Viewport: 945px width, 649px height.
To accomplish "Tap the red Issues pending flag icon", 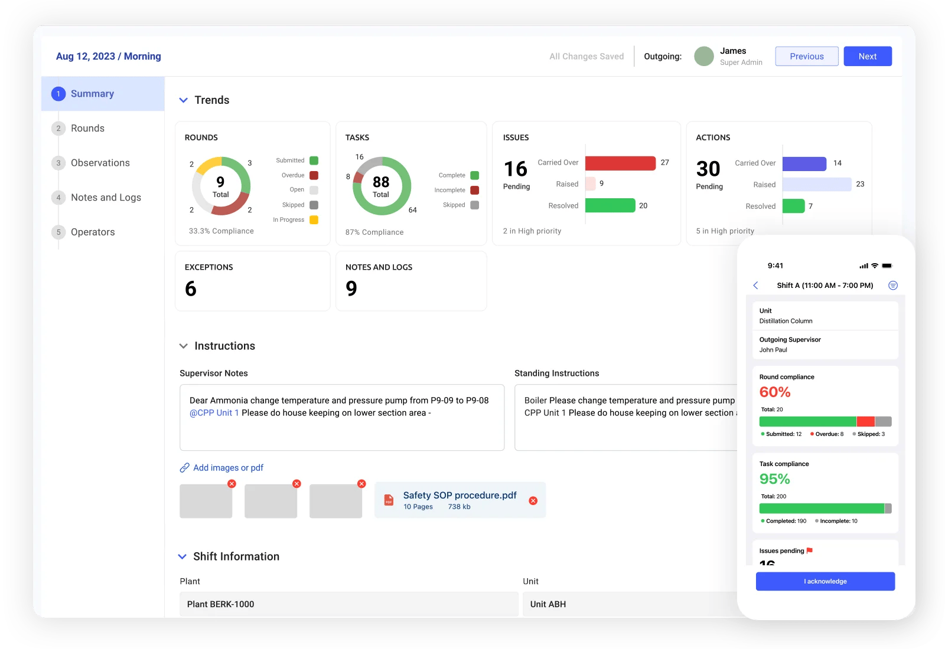I will pyautogui.click(x=810, y=550).
